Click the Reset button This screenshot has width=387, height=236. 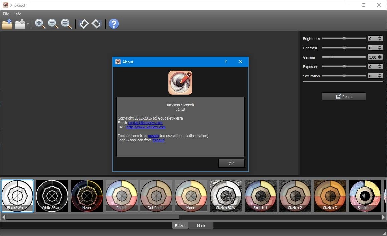coord(344,97)
